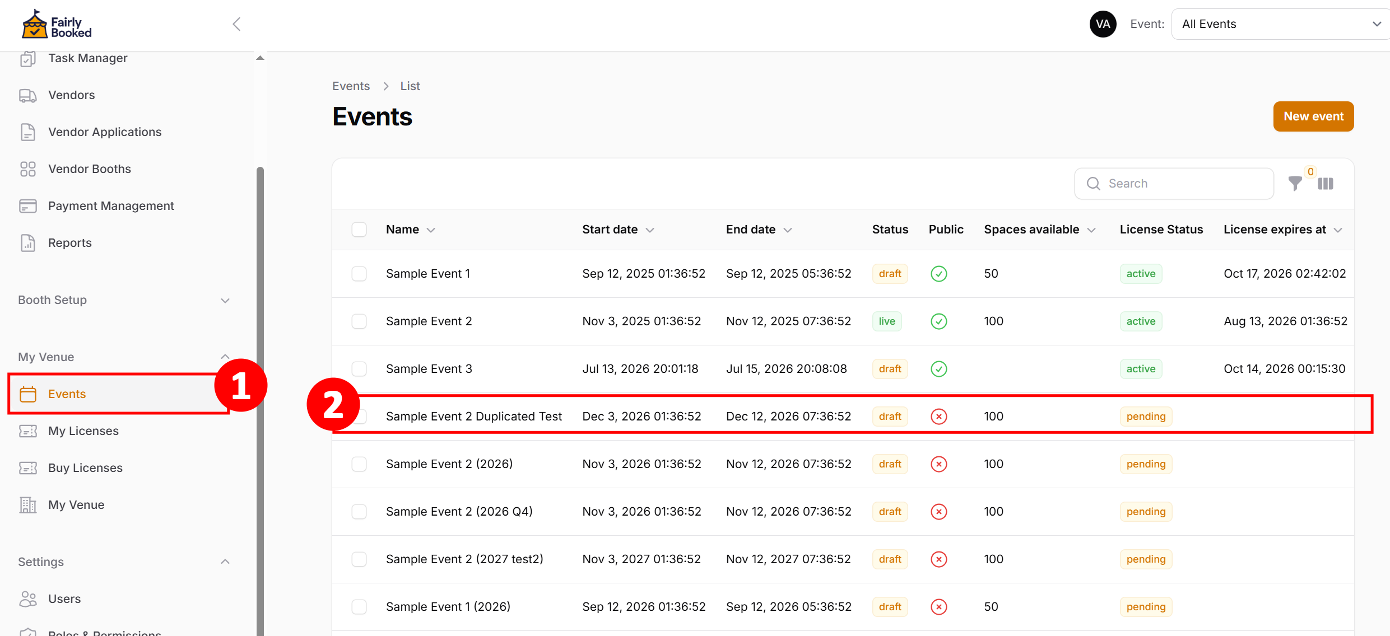
Task: Open the All Events dropdown
Action: coord(1280,24)
